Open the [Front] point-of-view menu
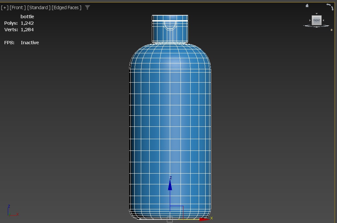This screenshot has width=337, height=223. click(18, 7)
